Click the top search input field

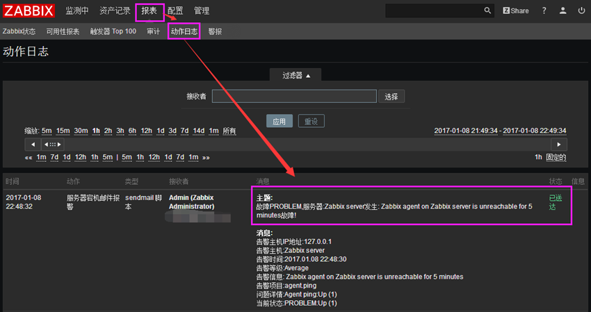[433, 11]
